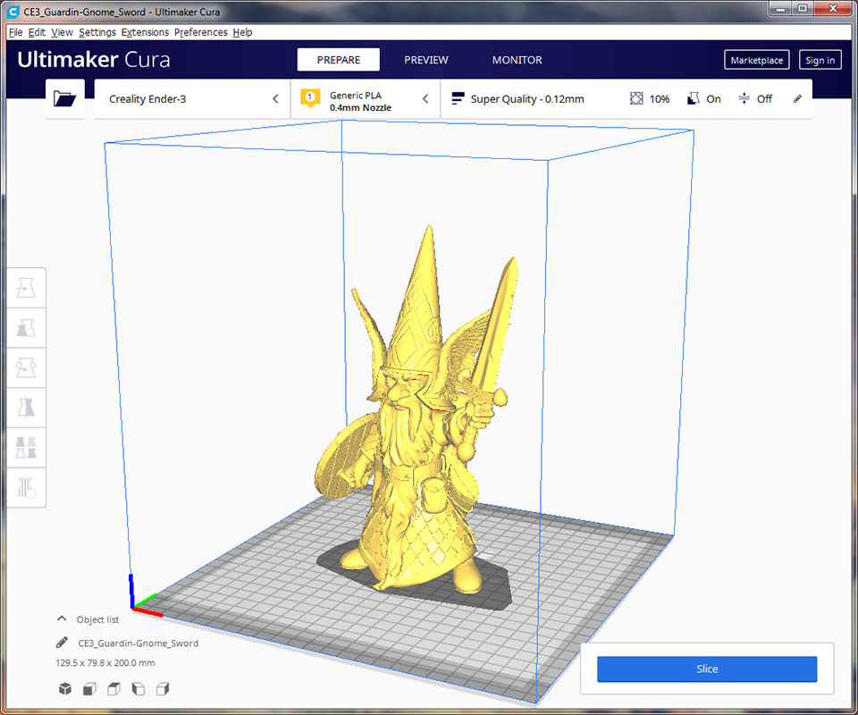Open file using the folder icon
The width and height of the screenshot is (858, 715).
tap(64, 98)
